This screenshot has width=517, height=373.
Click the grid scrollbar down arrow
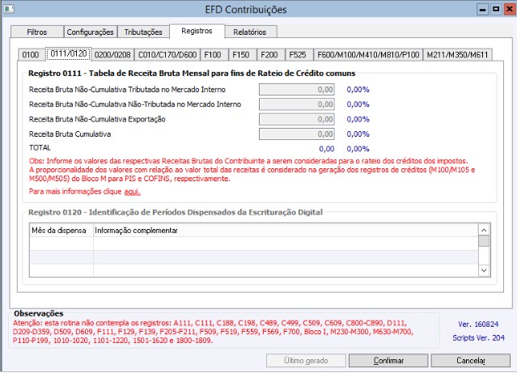click(x=484, y=270)
